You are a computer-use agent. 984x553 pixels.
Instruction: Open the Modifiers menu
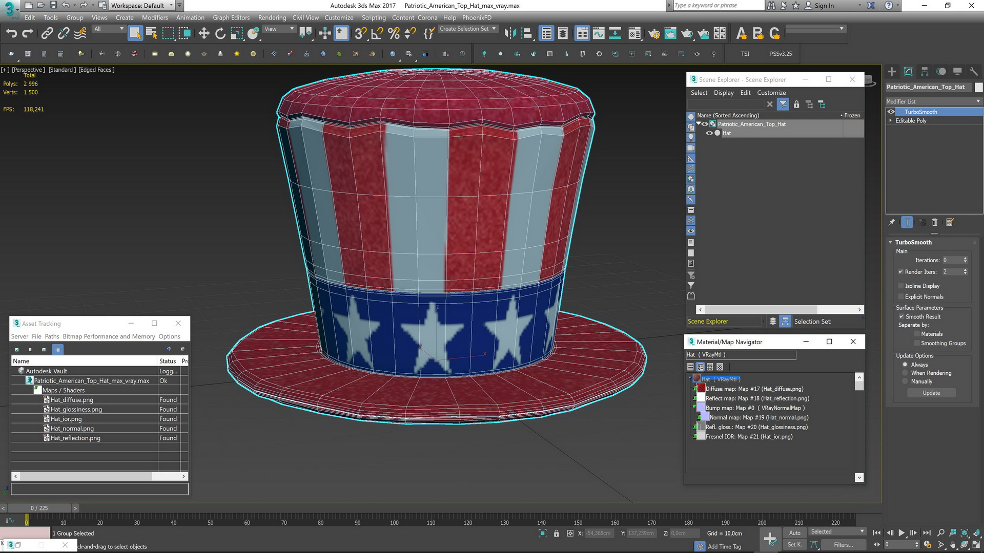click(x=155, y=17)
